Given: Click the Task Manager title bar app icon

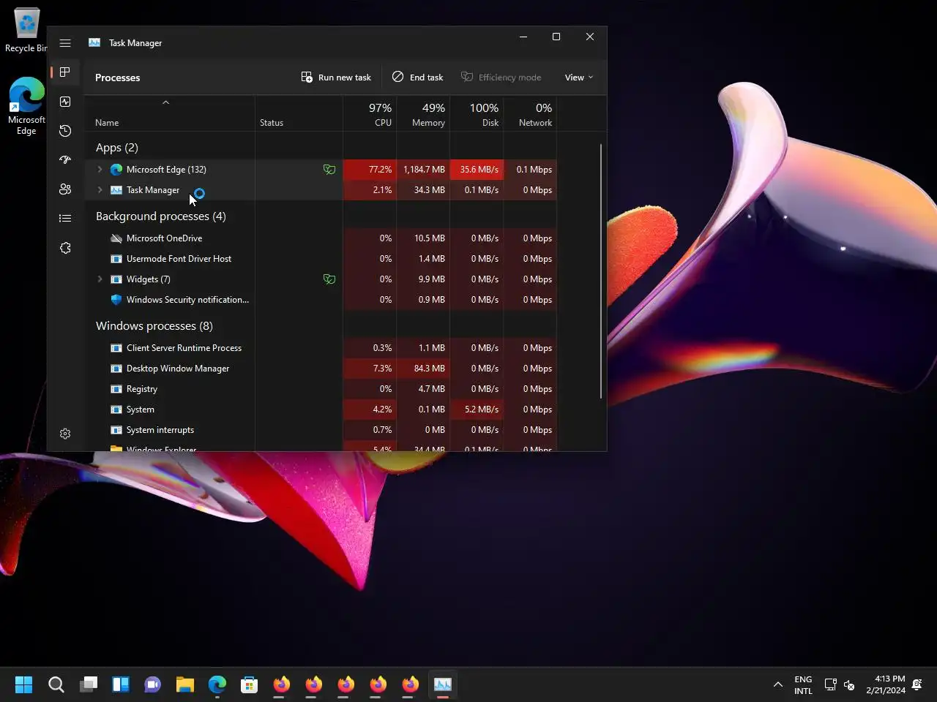Looking at the screenshot, I should click(94, 43).
